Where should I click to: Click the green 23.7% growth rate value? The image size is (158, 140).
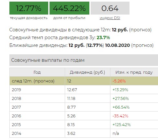(103, 38)
